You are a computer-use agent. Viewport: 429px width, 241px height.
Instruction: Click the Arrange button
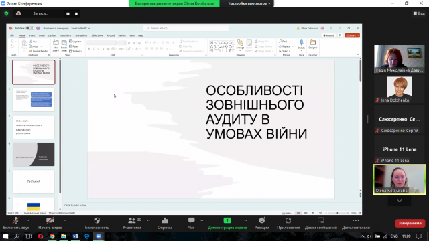tap(240, 45)
